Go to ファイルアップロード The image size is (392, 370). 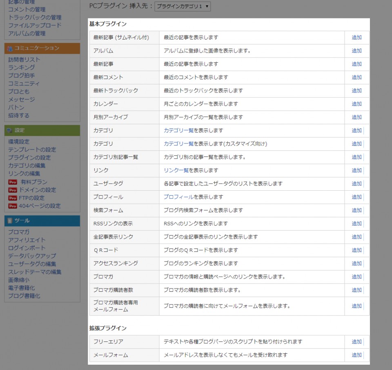(35, 25)
